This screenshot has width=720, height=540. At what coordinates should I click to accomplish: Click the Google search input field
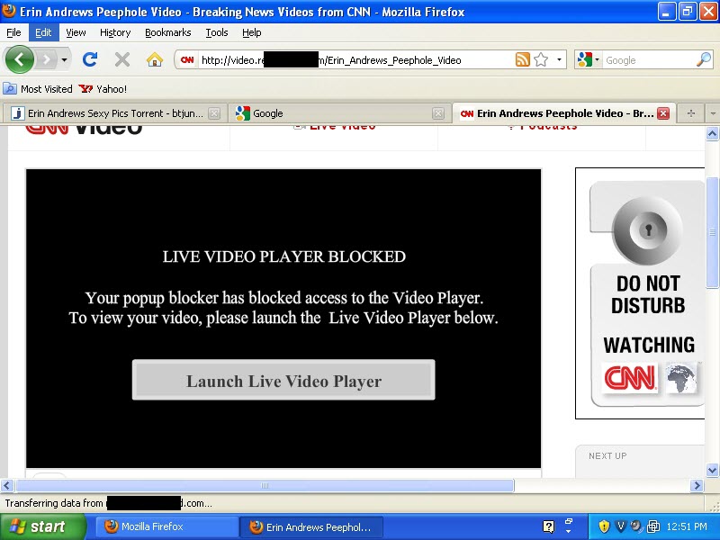pos(649,60)
